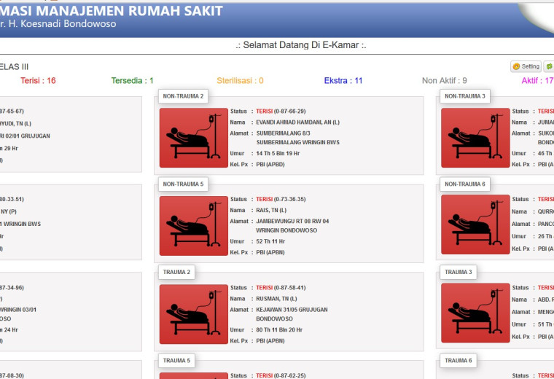
Task: Click the NON-TRAUMA 3 red bed icon
Action: [475, 138]
